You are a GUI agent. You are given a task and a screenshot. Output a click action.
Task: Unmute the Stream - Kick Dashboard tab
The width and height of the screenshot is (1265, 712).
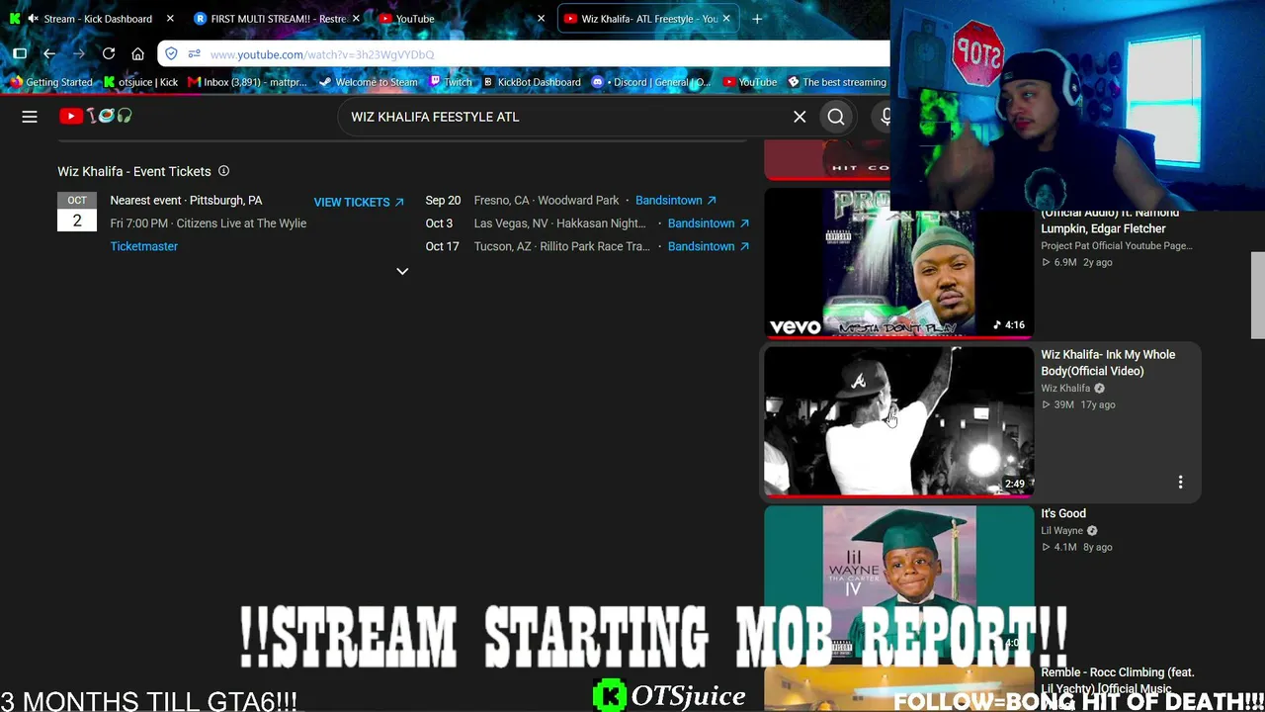pyautogui.click(x=33, y=19)
